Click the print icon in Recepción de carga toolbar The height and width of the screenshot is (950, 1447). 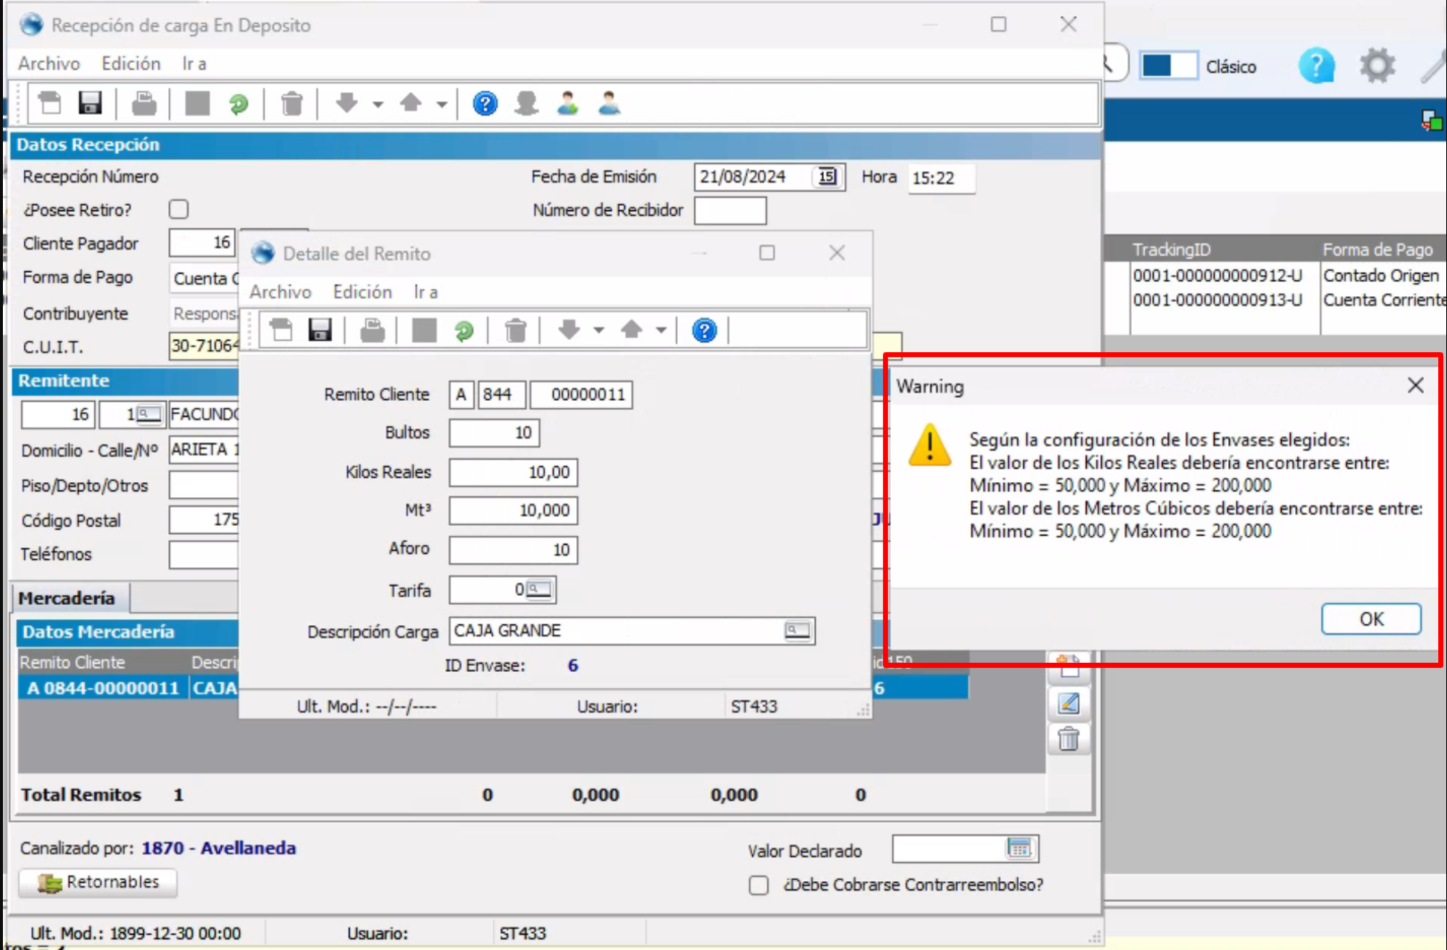point(144,104)
